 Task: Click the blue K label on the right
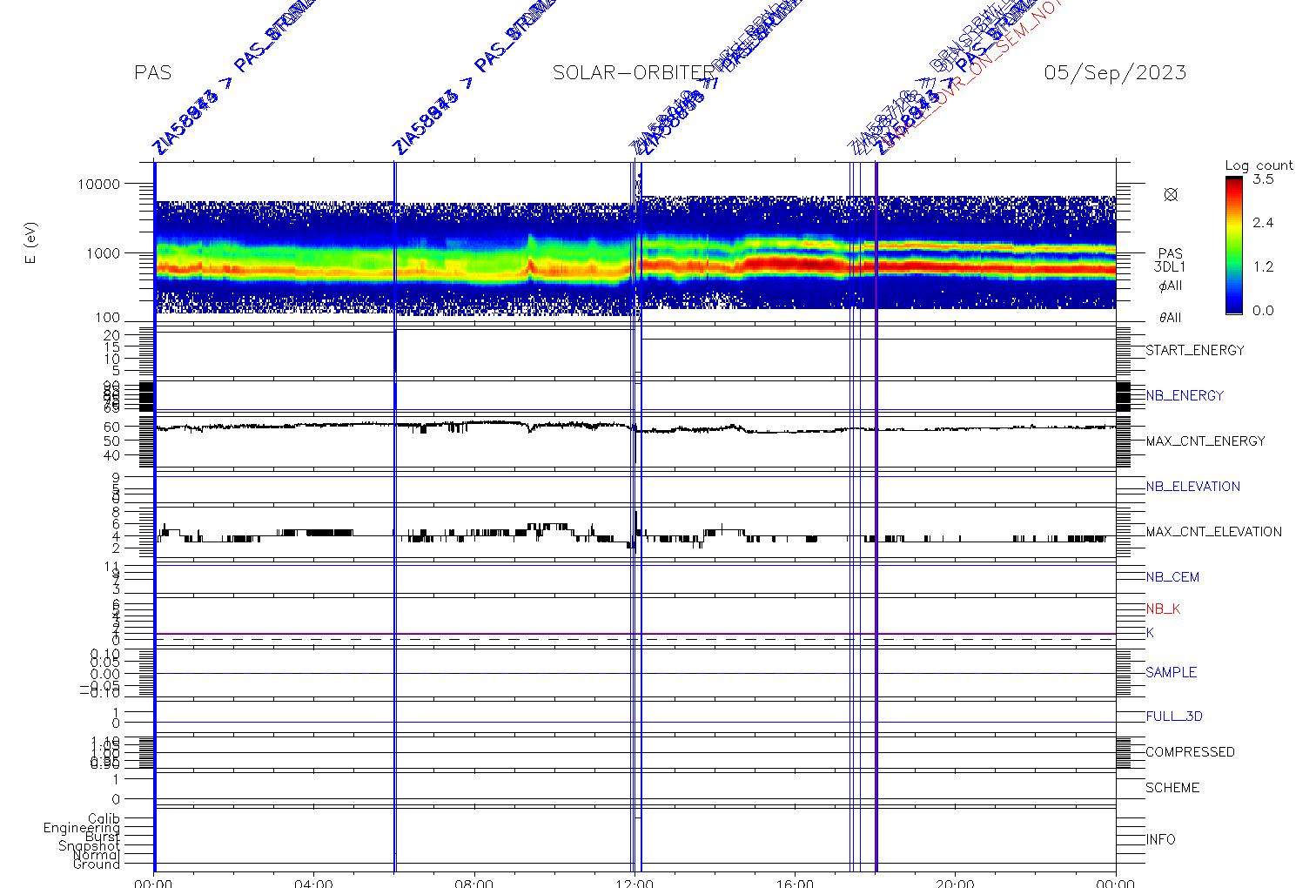pyautogui.click(x=1150, y=632)
